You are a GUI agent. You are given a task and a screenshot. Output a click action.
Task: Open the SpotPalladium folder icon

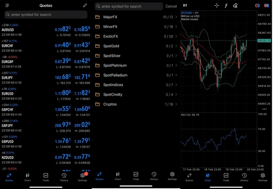click(x=97, y=75)
